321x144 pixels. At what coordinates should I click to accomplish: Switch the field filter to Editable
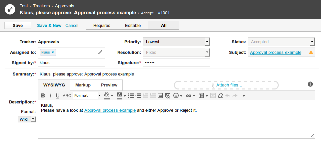coord(133,26)
